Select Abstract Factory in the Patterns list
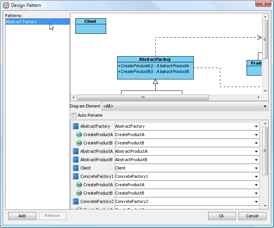Screen dimensions: 274x228 [38, 22]
